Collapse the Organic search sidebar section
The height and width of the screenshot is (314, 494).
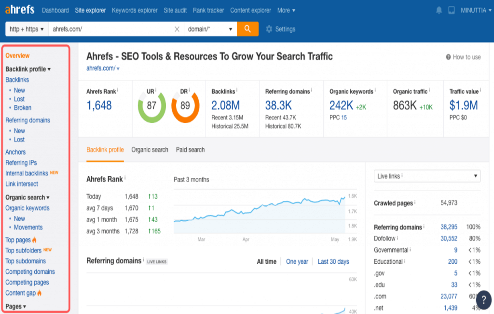point(27,198)
